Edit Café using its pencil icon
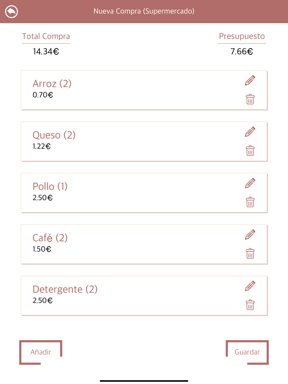 (x=250, y=235)
